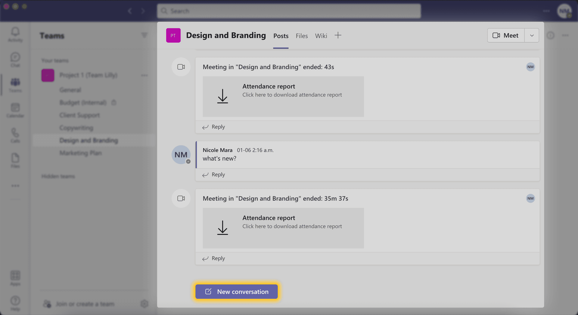Open the settings gear beside Join or create a team
The height and width of the screenshot is (315, 578).
pos(145,304)
